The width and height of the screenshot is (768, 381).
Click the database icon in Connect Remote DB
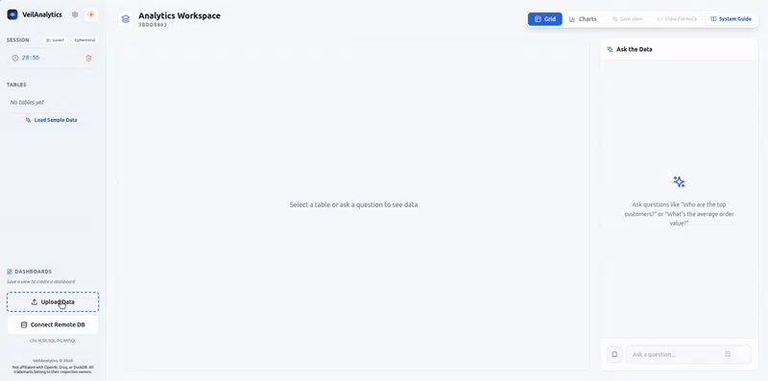24,324
